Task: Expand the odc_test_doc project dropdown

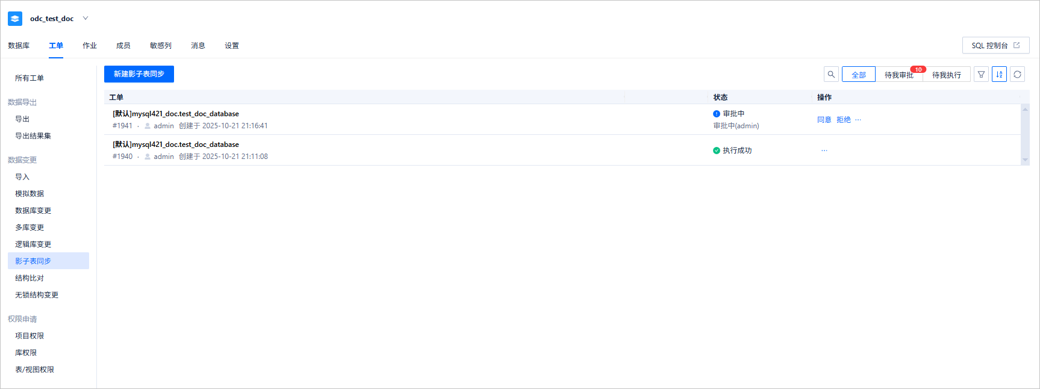Action: [86, 18]
